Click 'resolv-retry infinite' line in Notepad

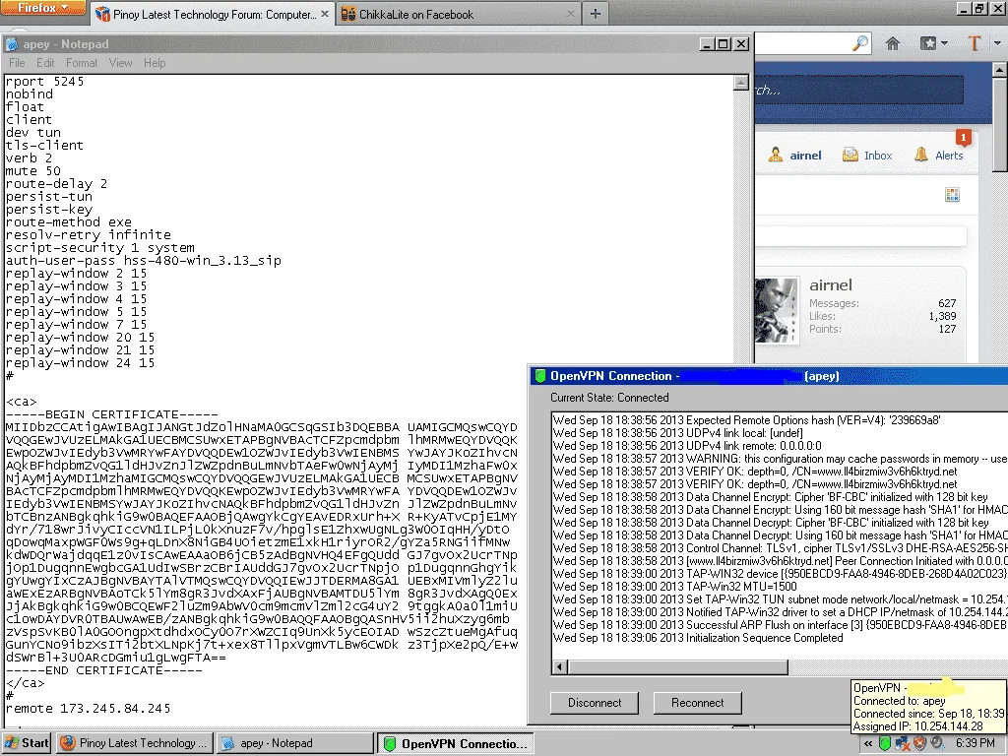click(x=88, y=234)
